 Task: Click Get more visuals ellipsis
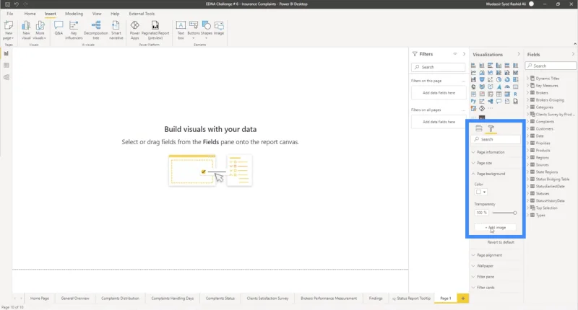pos(491,108)
